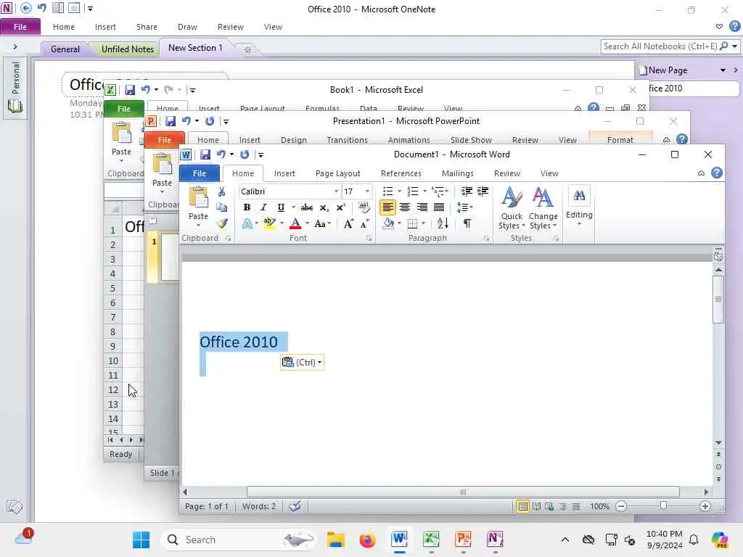The width and height of the screenshot is (743, 557).
Task: Open Quick Styles gallery dropdown
Action: click(x=512, y=208)
